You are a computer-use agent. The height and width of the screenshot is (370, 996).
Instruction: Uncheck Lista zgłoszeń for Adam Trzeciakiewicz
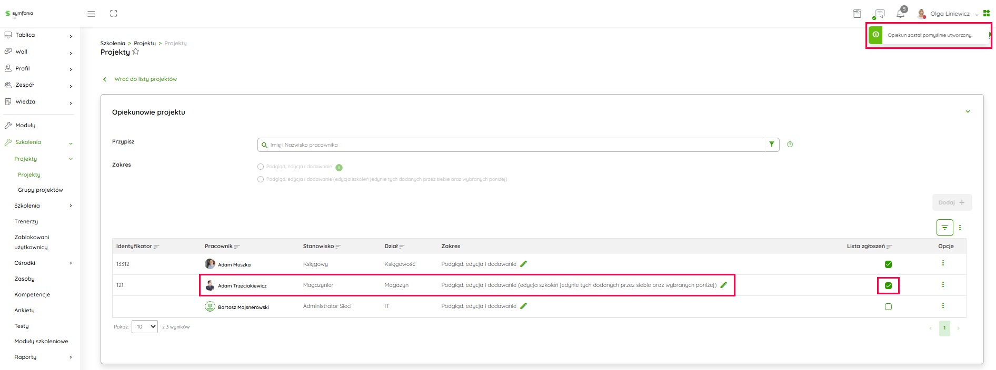888,285
